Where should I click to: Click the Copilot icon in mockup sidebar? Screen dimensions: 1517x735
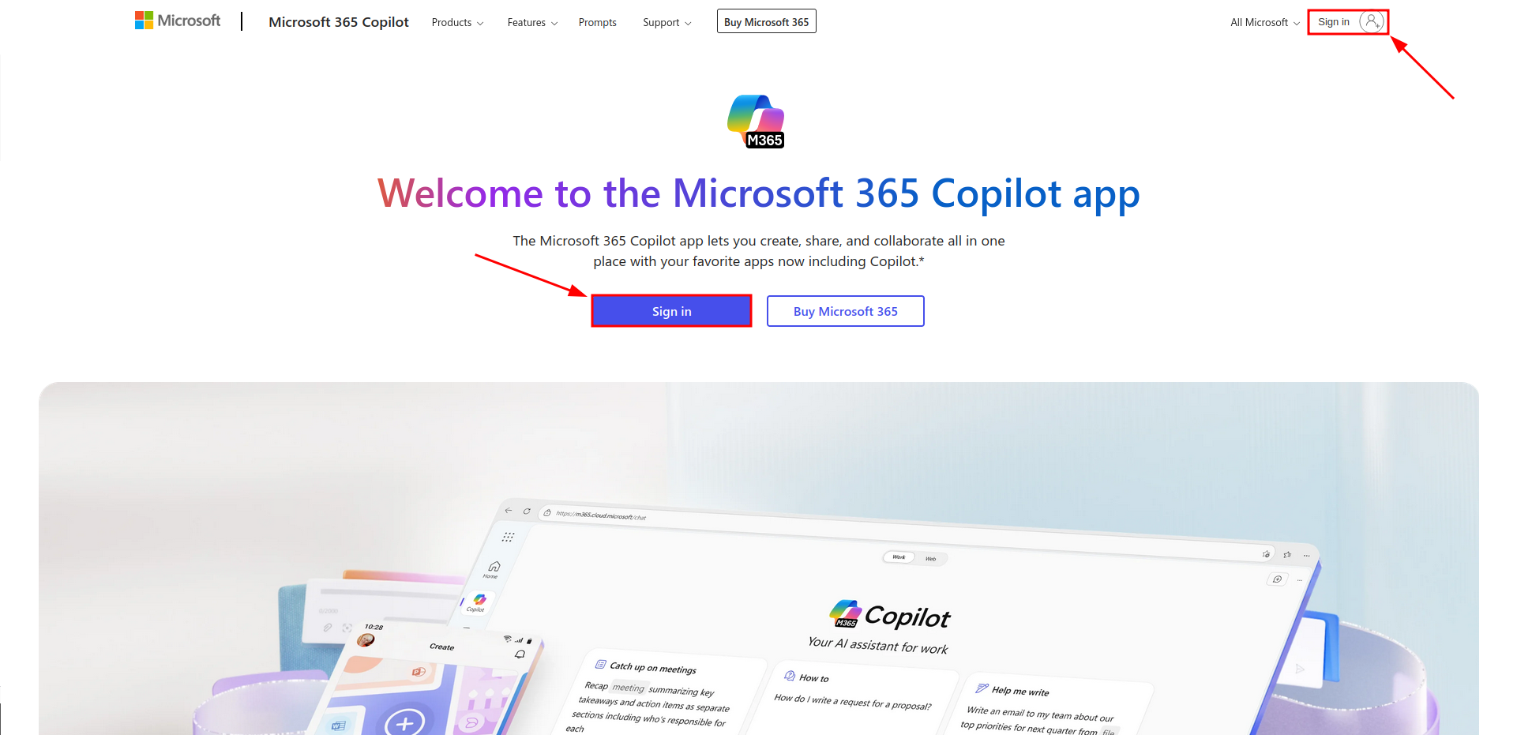478,602
